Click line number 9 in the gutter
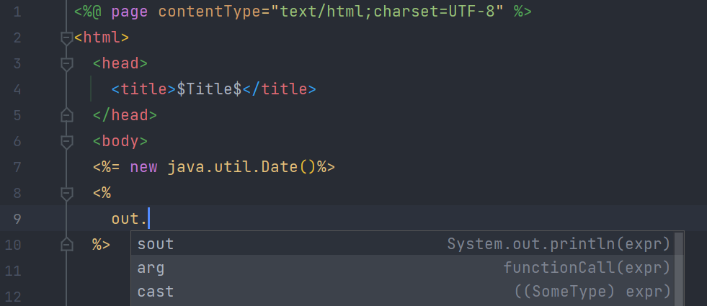 [x=17, y=219]
